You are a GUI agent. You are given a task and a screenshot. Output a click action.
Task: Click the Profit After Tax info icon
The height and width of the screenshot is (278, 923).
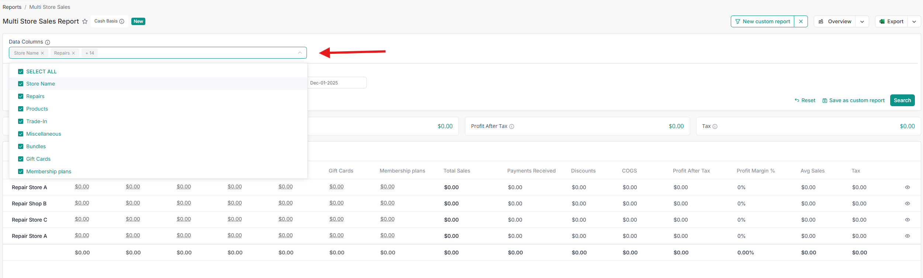[512, 126]
